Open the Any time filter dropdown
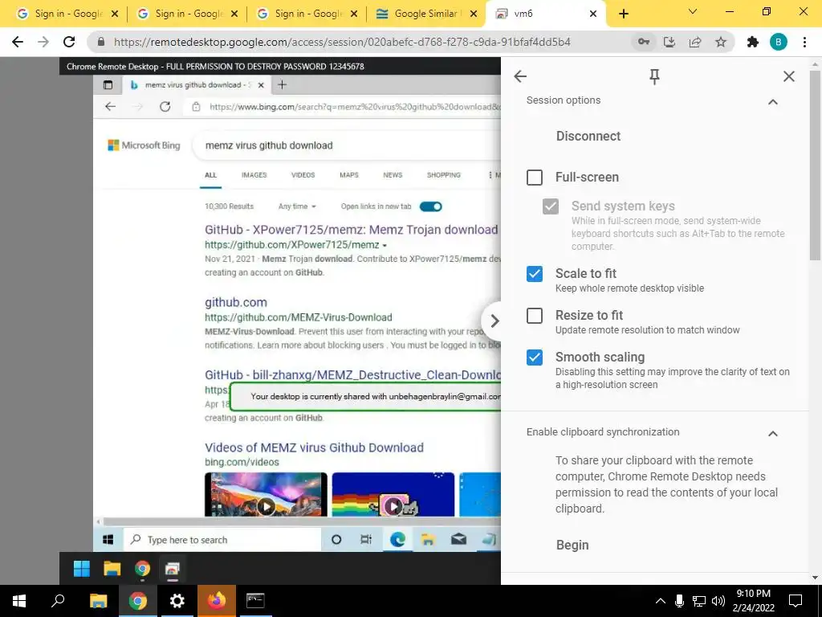Image resolution: width=822 pixels, height=617 pixels. (297, 206)
